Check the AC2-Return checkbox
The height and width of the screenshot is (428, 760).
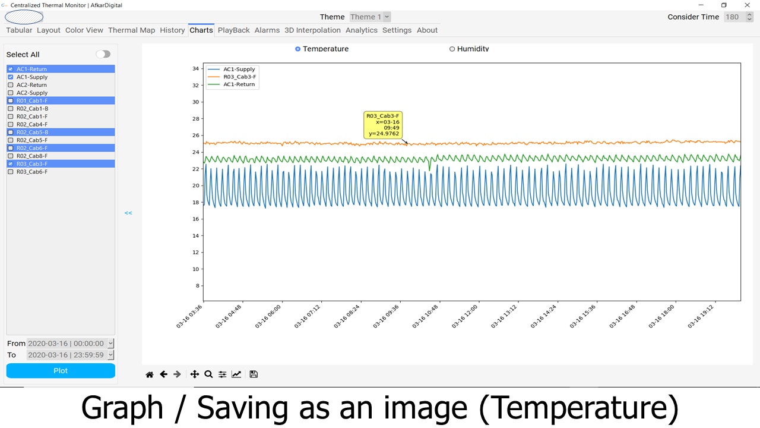tap(11, 85)
